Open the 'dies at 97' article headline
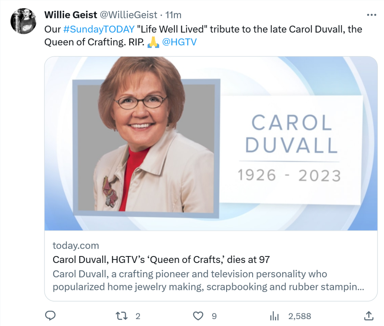The image size is (384, 326). pos(161,259)
